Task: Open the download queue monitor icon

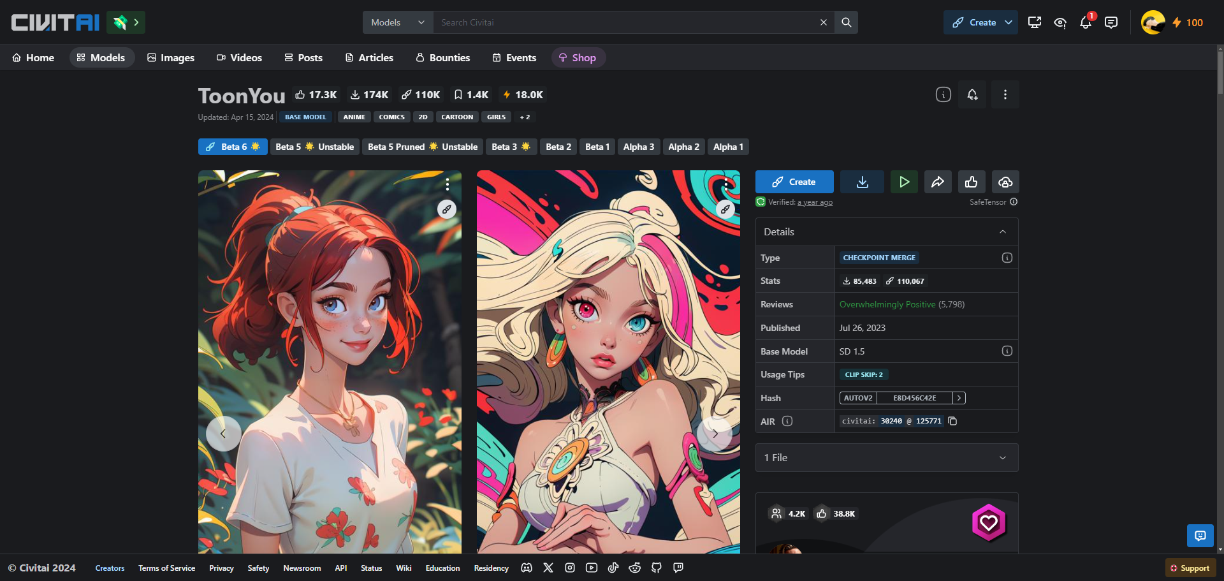Action: pos(1035,22)
